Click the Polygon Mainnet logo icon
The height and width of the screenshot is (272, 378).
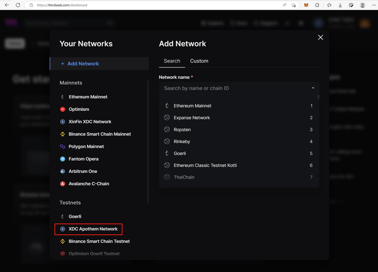[x=63, y=147]
